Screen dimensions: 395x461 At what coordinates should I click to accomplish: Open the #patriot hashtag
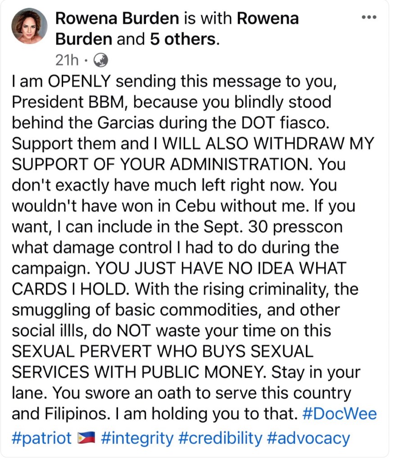pyautogui.click(x=42, y=438)
